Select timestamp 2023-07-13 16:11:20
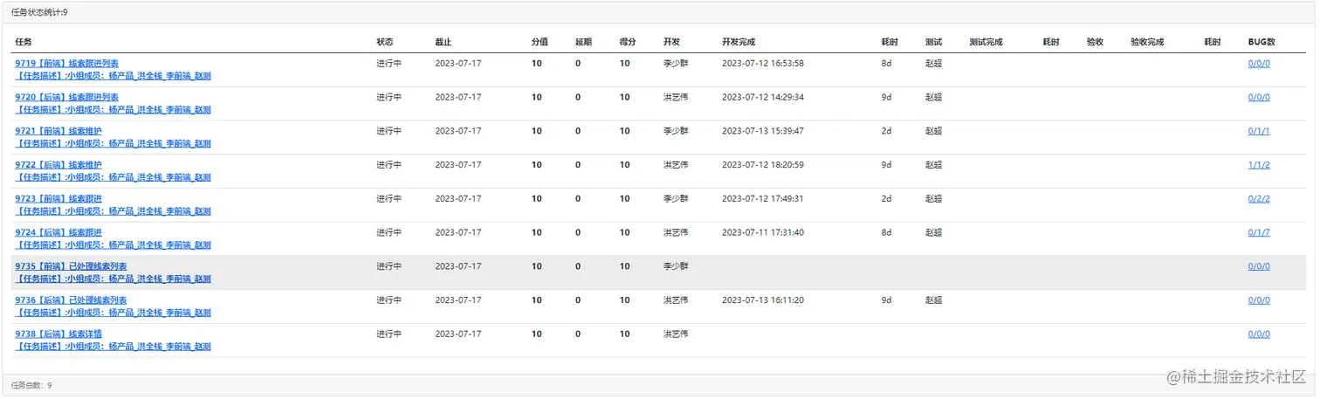Viewport: 1320px width, 399px height. tap(763, 300)
